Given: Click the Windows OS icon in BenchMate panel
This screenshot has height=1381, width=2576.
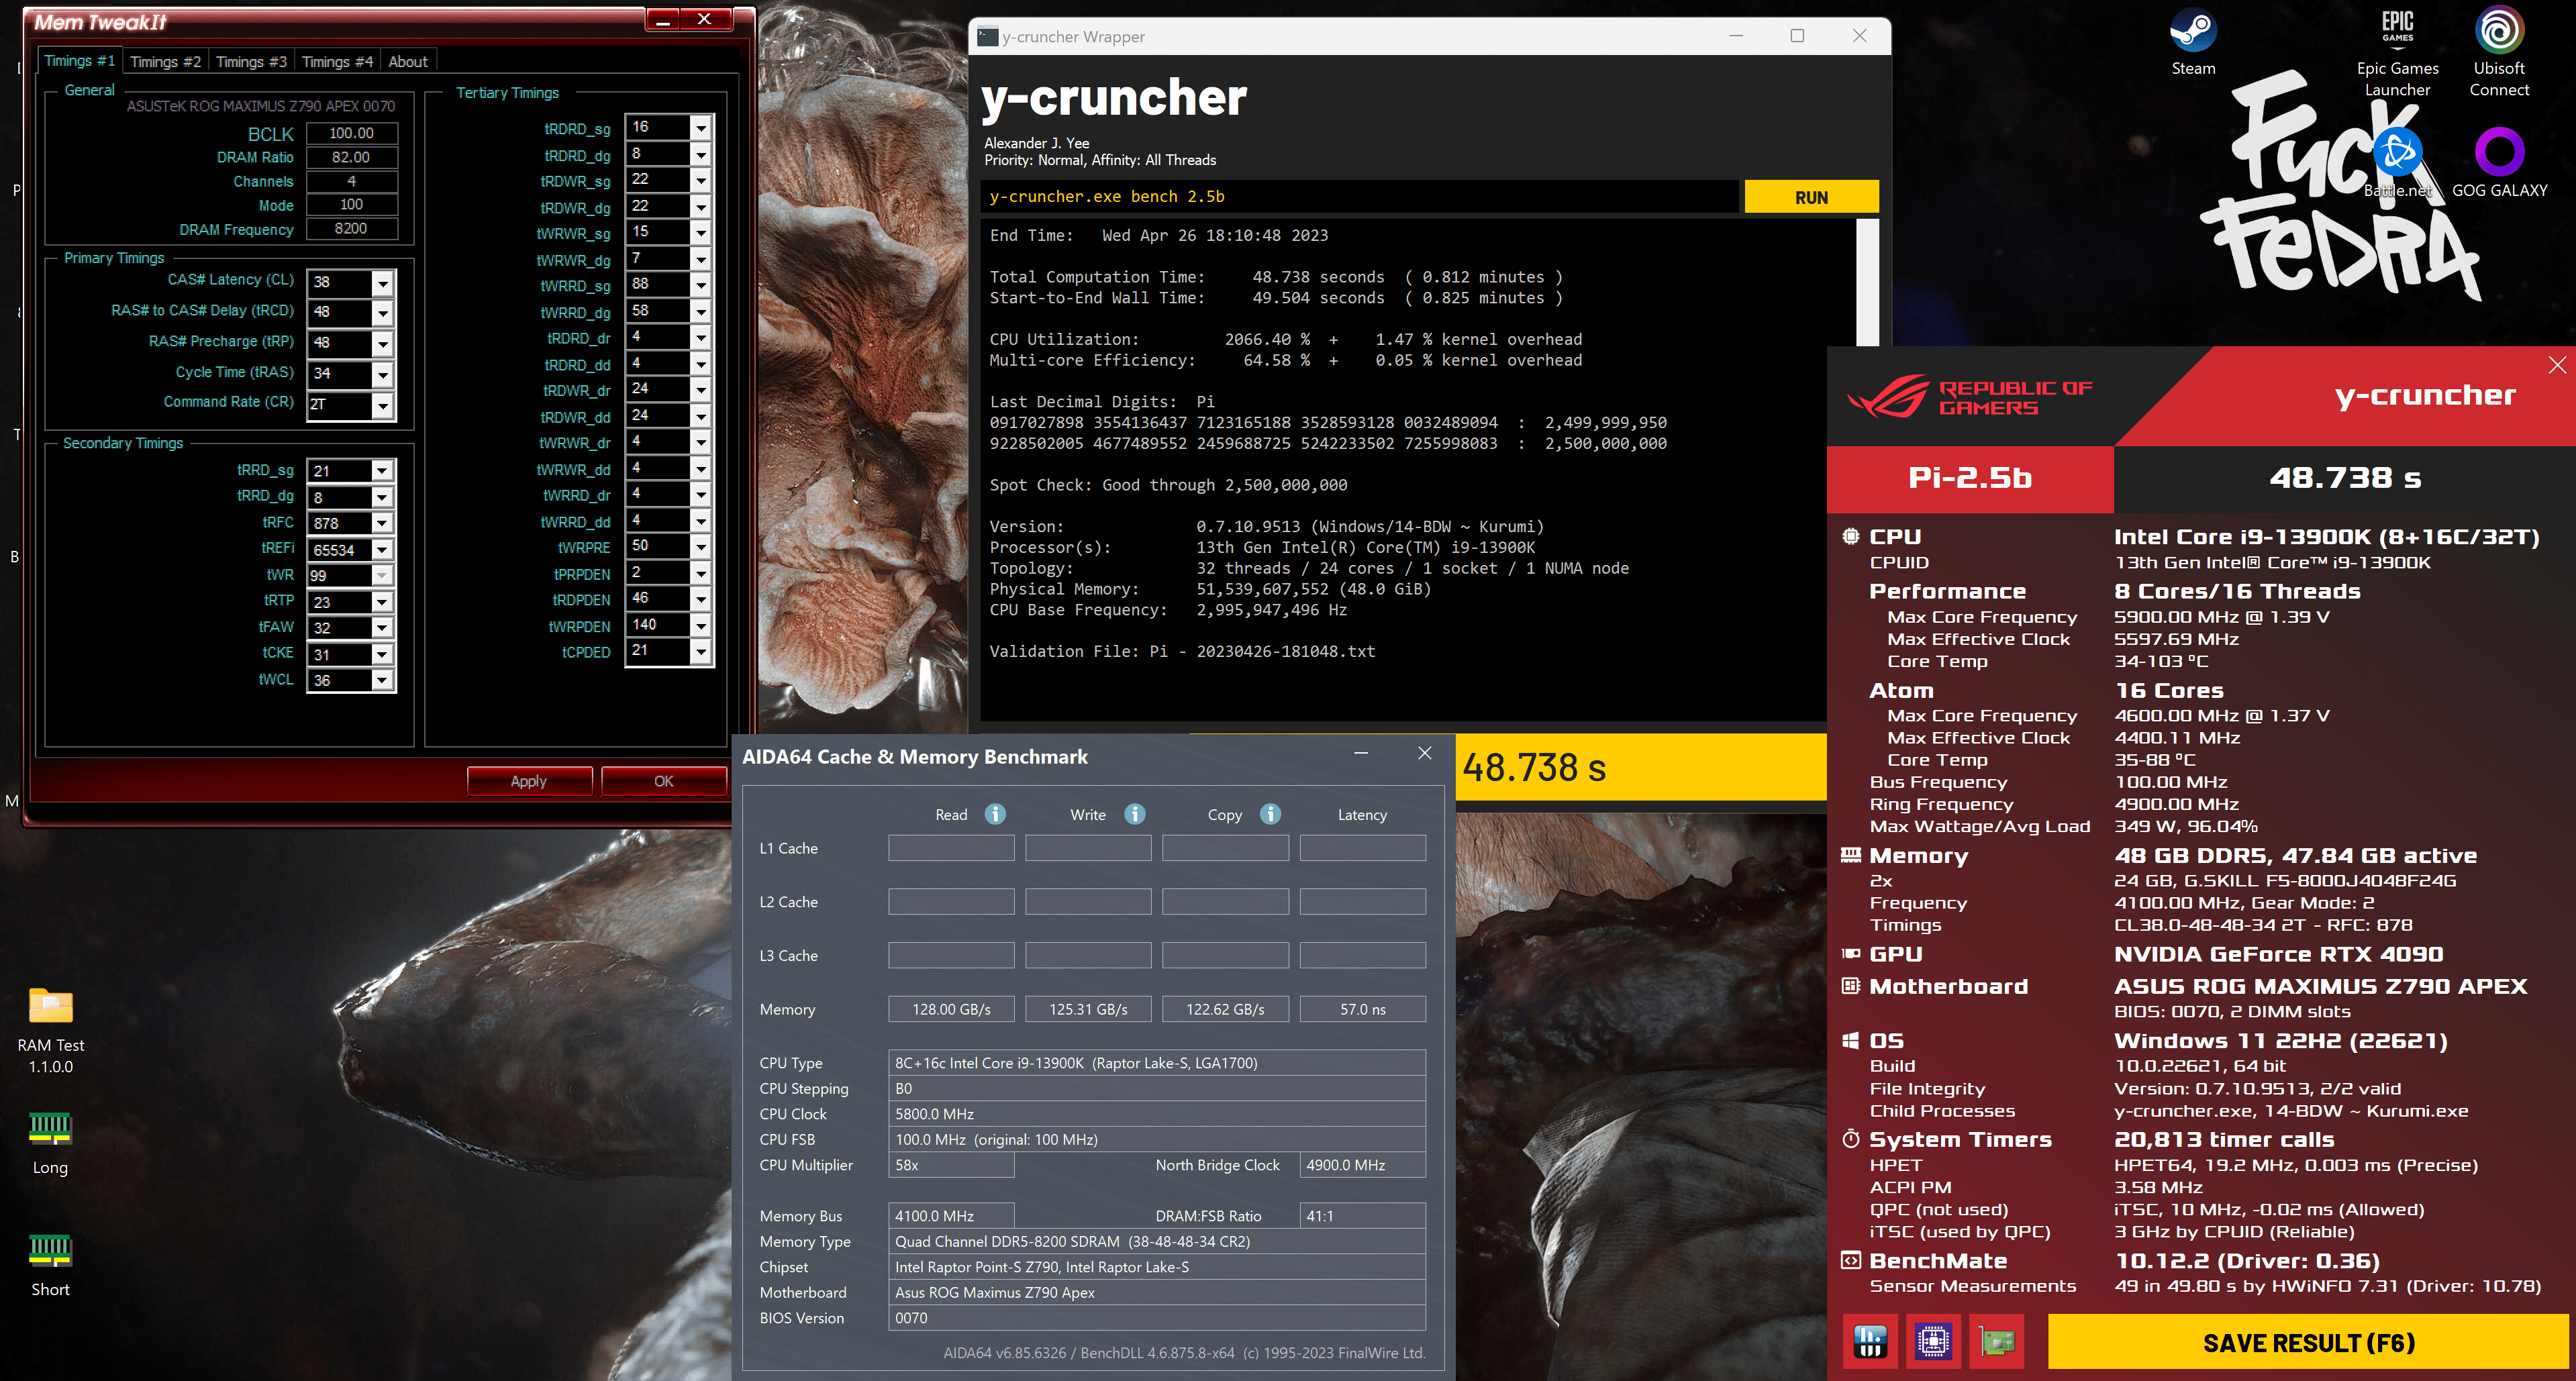Looking at the screenshot, I should tap(1851, 1040).
